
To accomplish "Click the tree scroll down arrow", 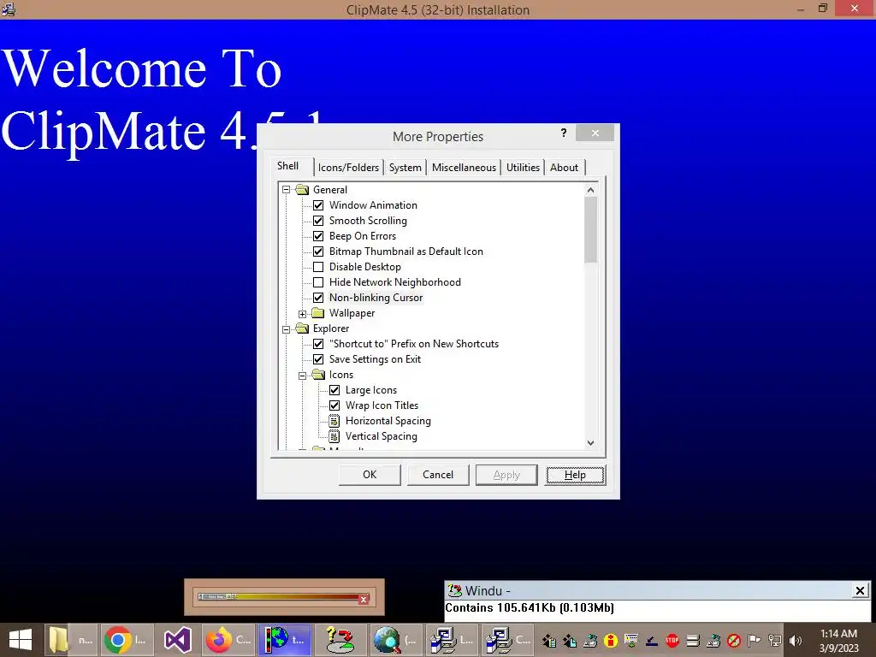I will pyautogui.click(x=590, y=443).
